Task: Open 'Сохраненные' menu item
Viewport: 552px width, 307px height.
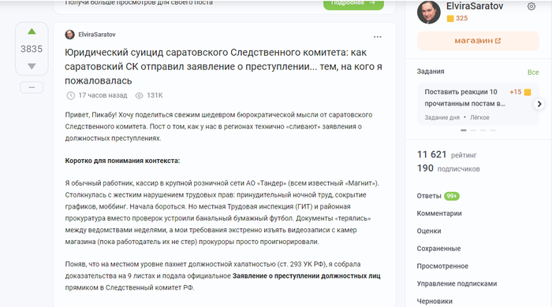Action: pos(438,249)
